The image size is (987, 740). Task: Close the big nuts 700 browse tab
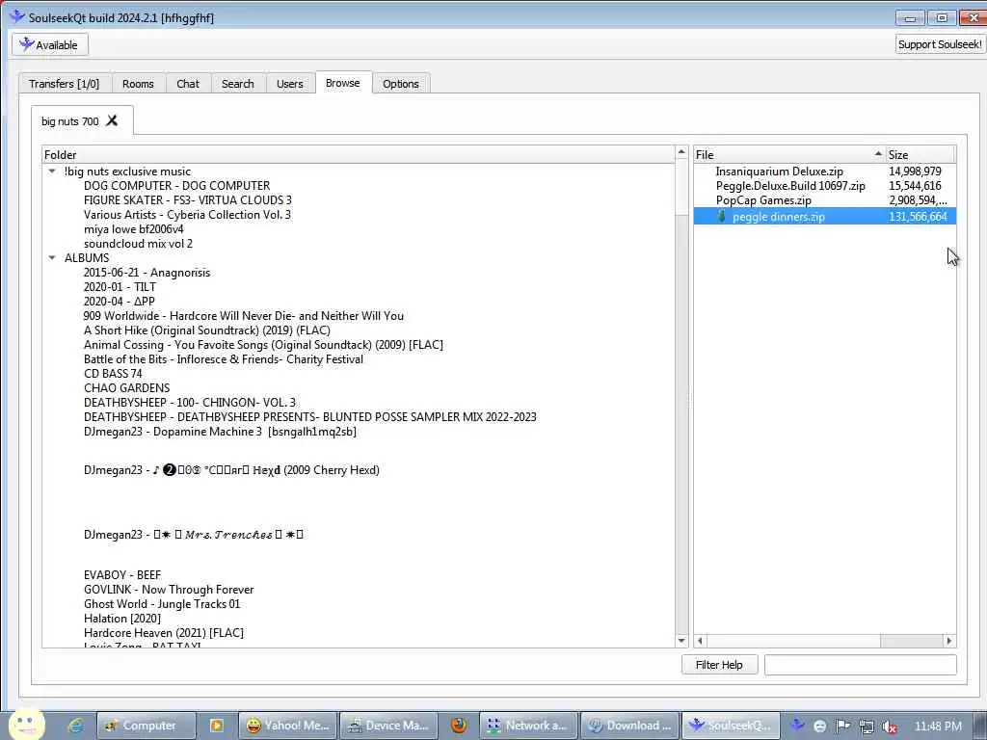click(112, 120)
